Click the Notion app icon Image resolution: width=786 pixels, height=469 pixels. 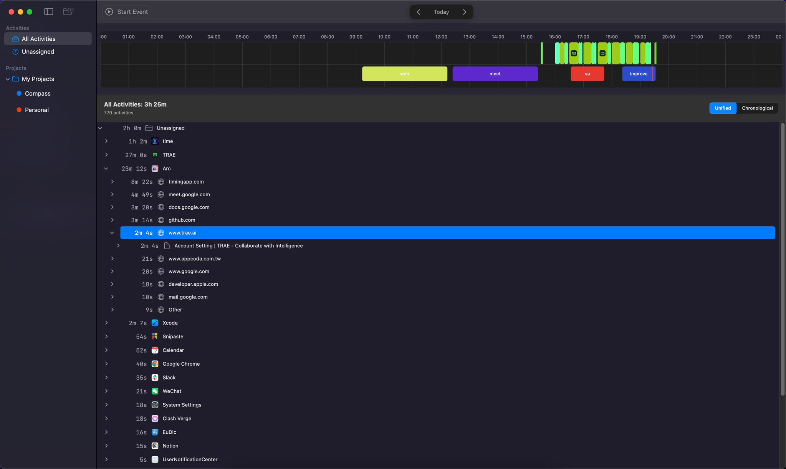click(155, 446)
